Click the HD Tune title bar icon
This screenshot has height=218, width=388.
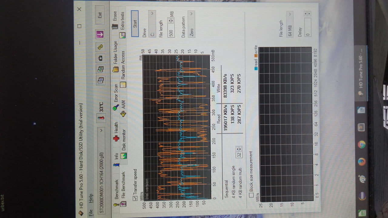pyautogui.click(x=81, y=213)
